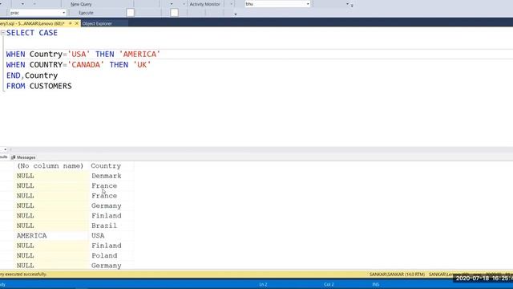Select the NULL cell in Brazil row
Image resolution: width=513 pixels, height=289 pixels.
tap(51, 226)
